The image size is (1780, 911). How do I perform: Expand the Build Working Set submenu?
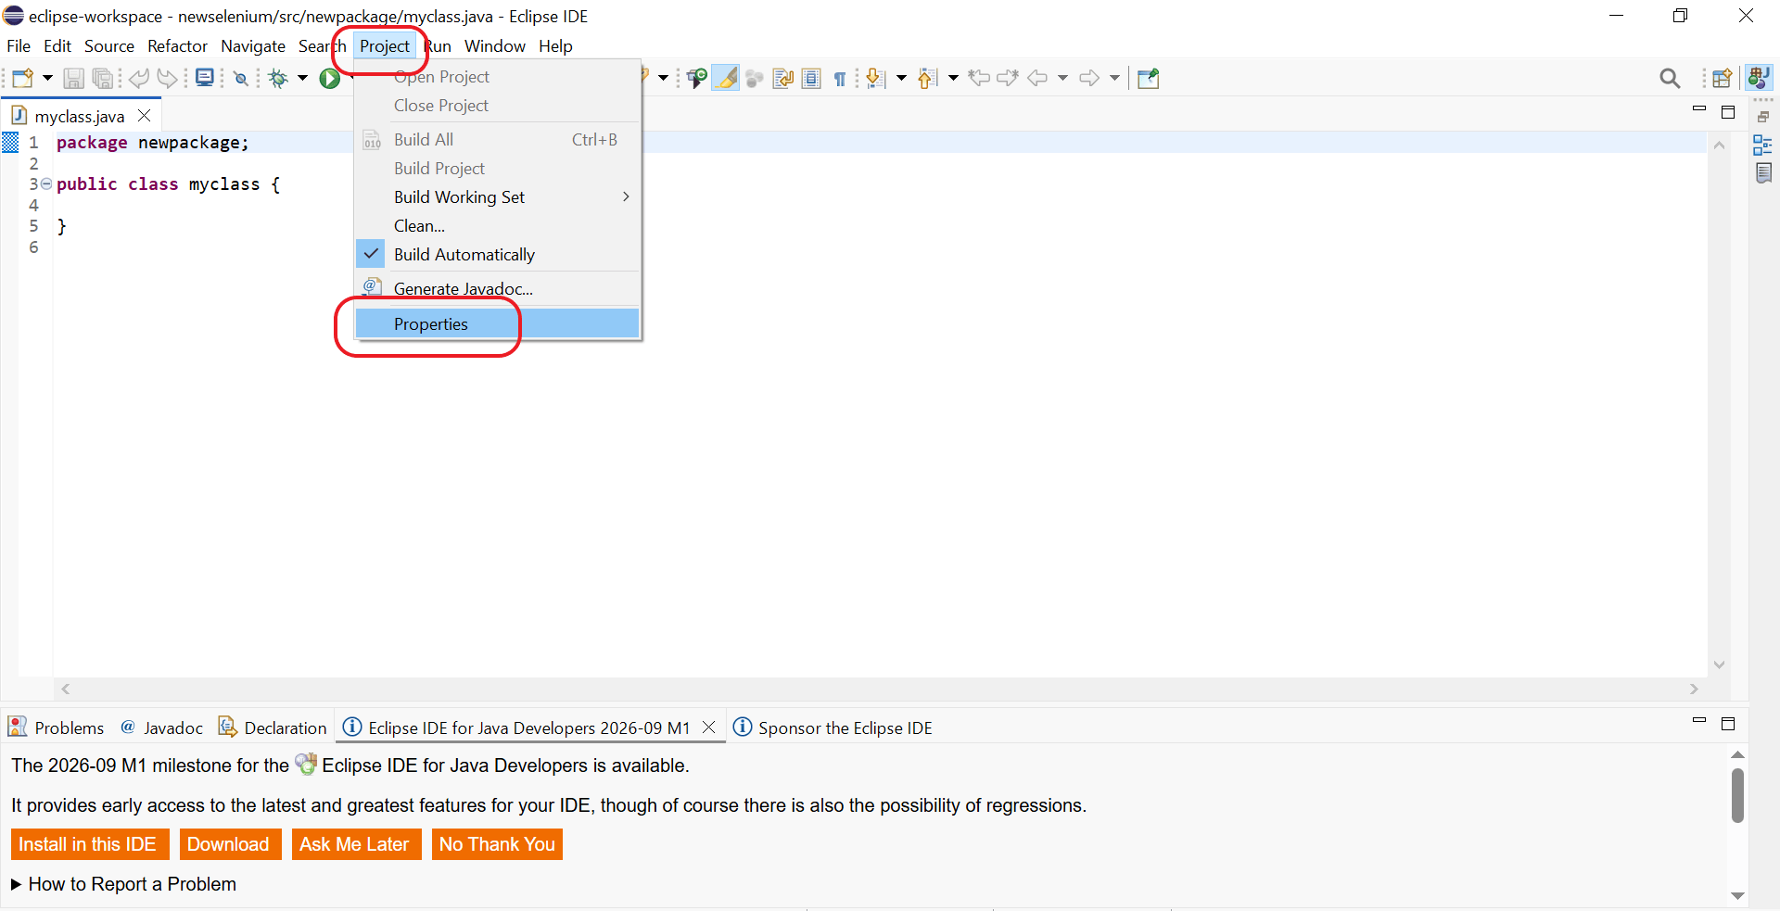click(497, 196)
